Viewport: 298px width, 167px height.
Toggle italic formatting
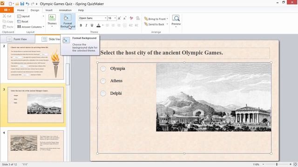[86, 25]
